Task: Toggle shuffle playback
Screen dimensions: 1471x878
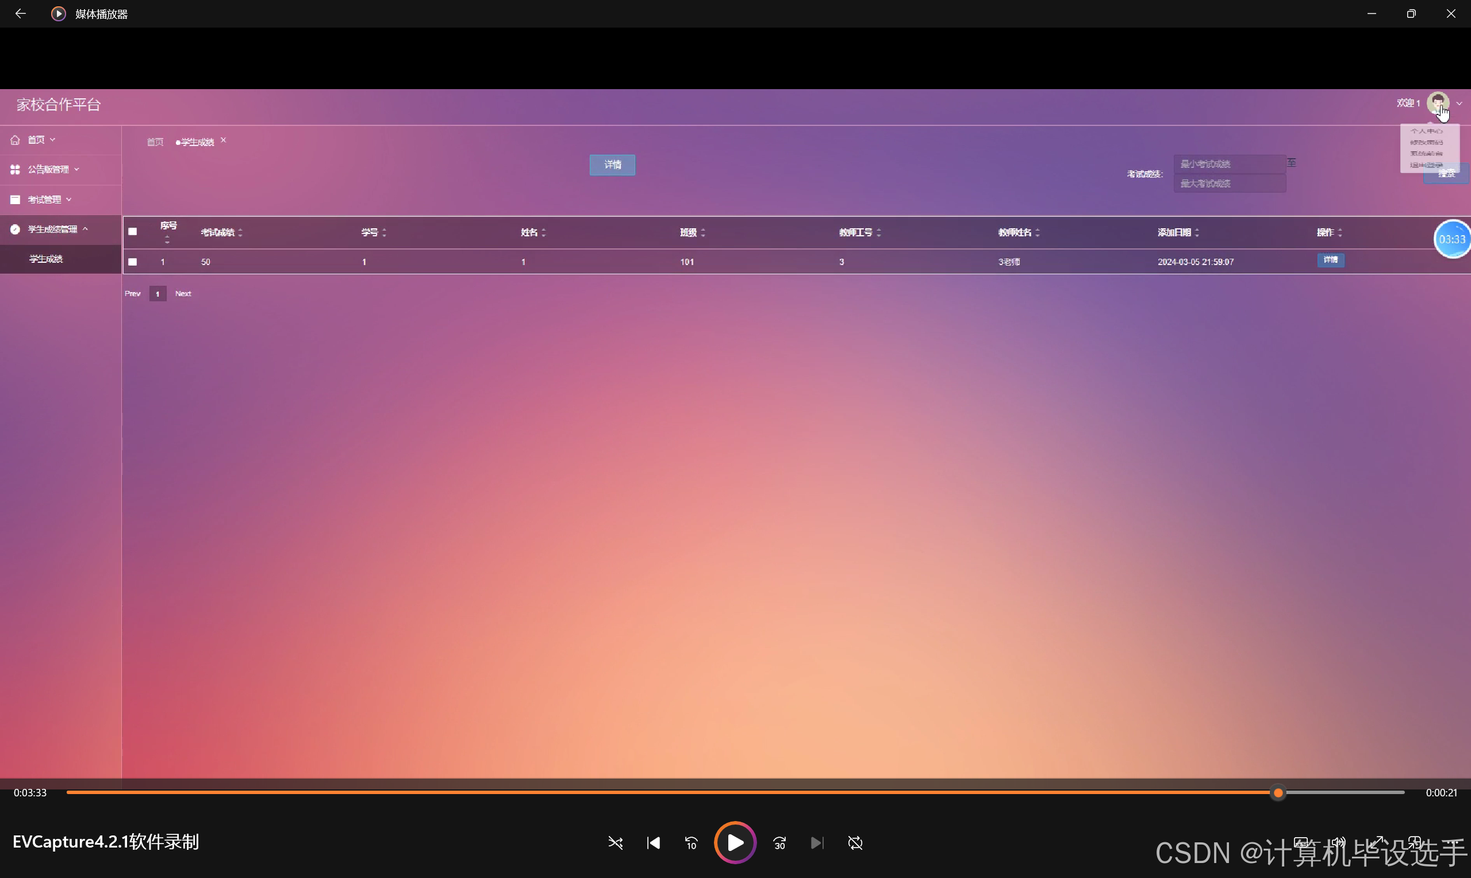Action: coord(615,842)
